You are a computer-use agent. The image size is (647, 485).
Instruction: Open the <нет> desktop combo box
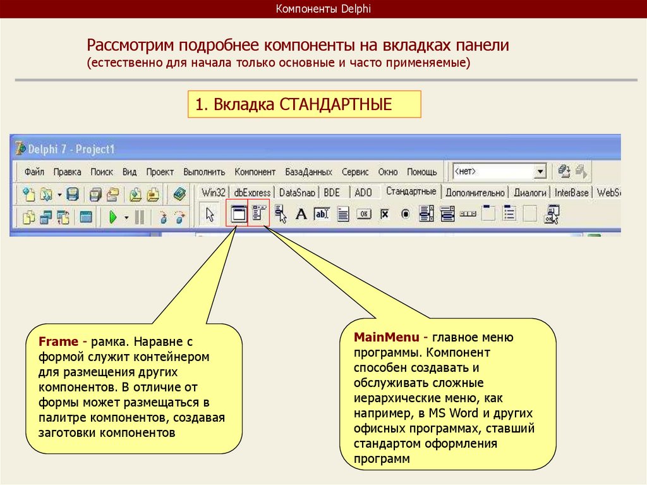click(x=500, y=171)
